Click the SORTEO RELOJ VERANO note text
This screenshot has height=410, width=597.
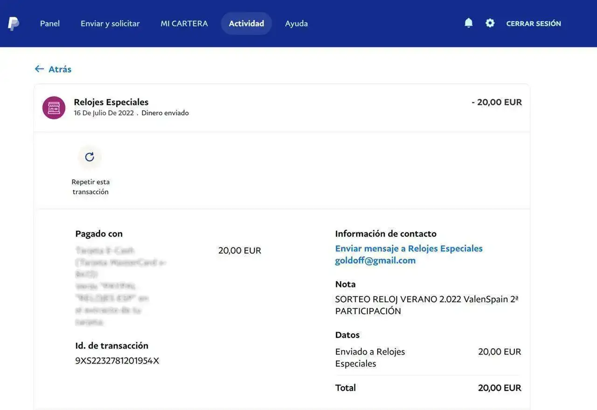(x=427, y=305)
